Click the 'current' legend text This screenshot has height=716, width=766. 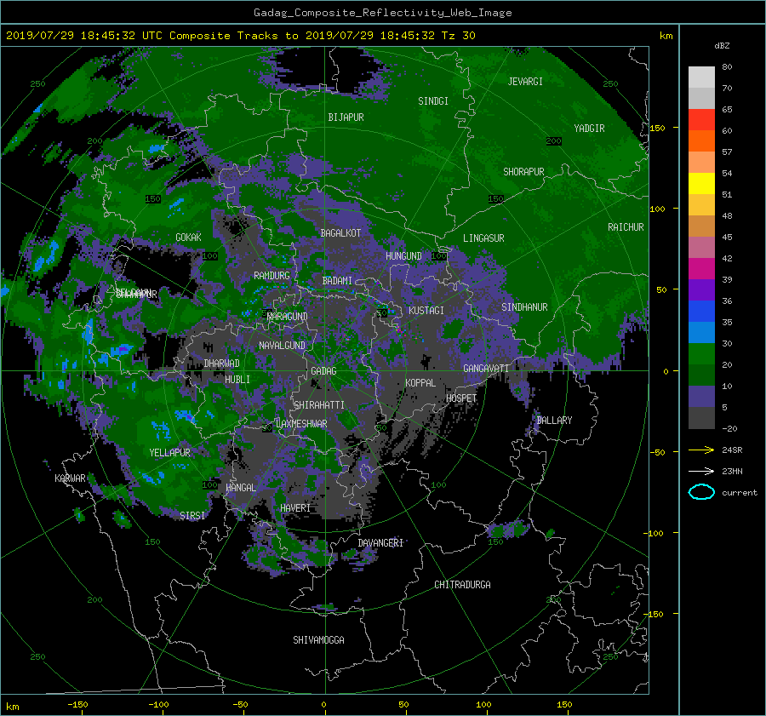pos(739,493)
